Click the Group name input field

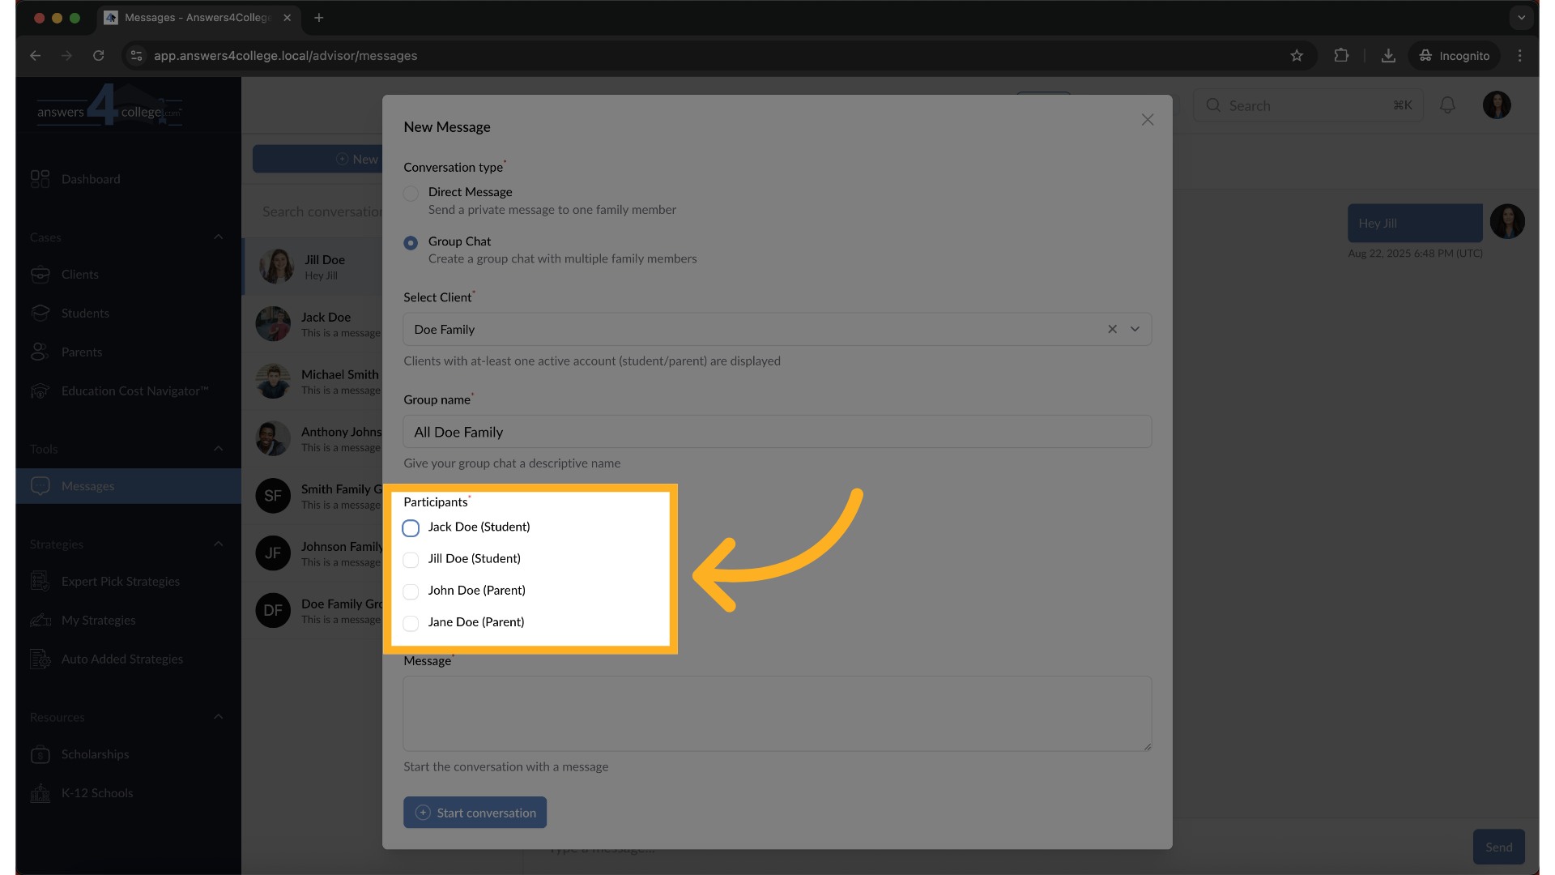click(776, 432)
